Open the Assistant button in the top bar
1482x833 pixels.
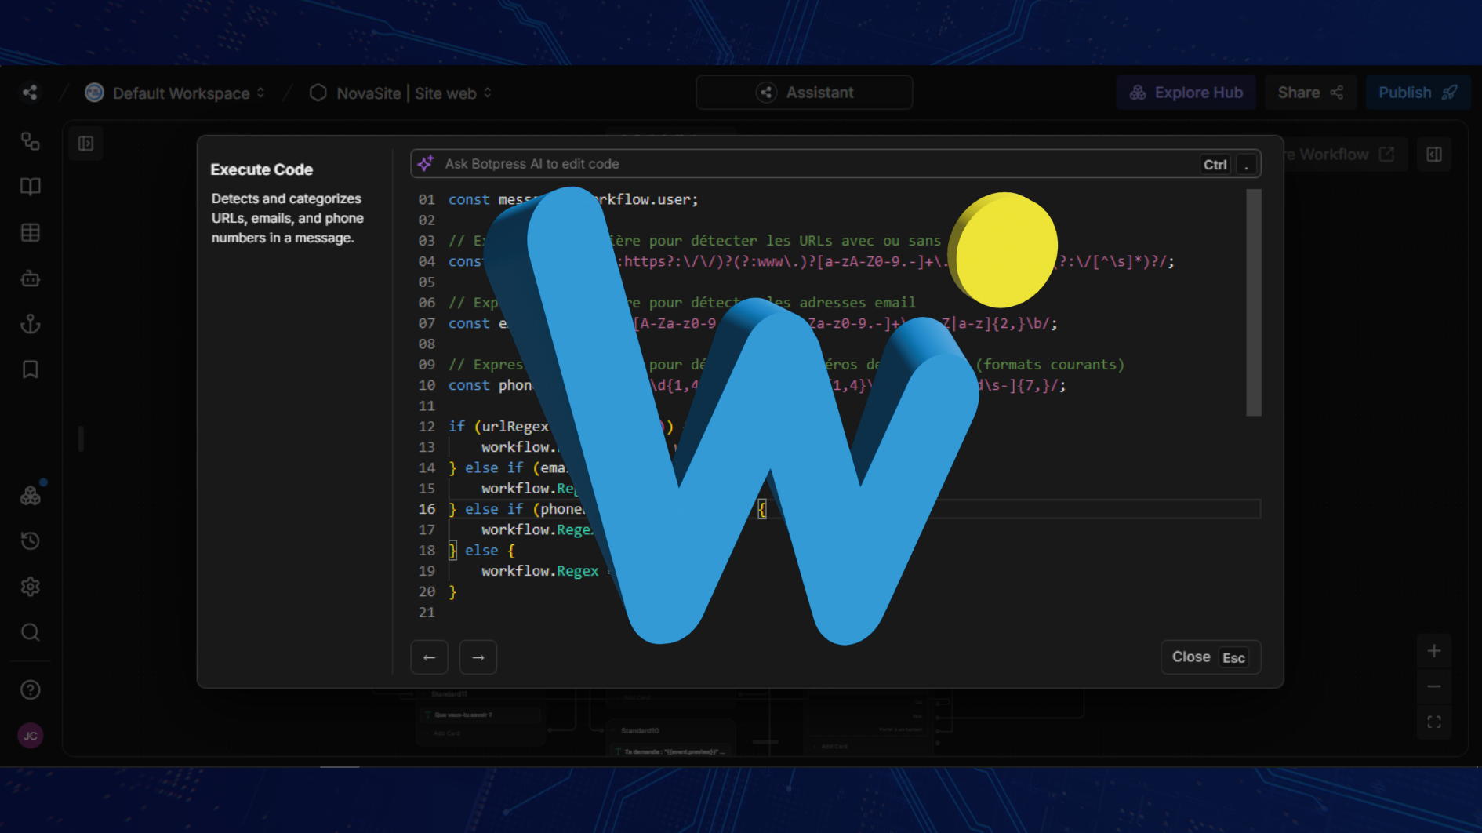click(x=804, y=93)
